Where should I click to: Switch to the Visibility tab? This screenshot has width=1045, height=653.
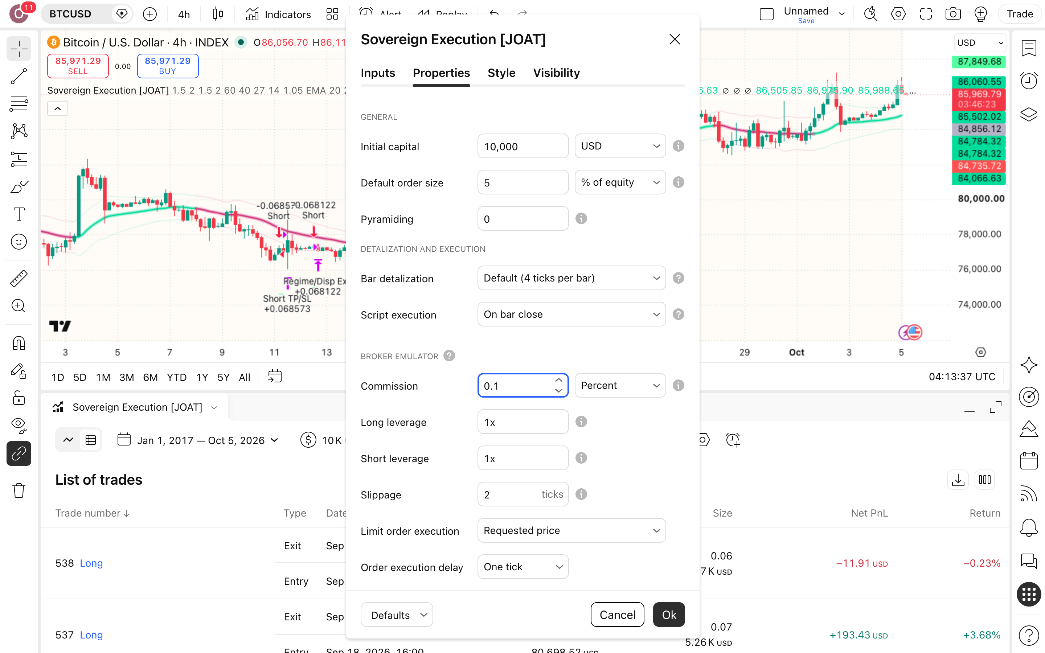[556, 73]
